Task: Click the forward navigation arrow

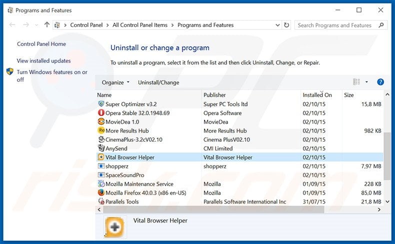Action: (x=26, y=24)
